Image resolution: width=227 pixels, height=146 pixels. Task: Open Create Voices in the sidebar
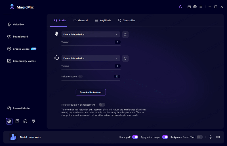(x=18, y=49)
